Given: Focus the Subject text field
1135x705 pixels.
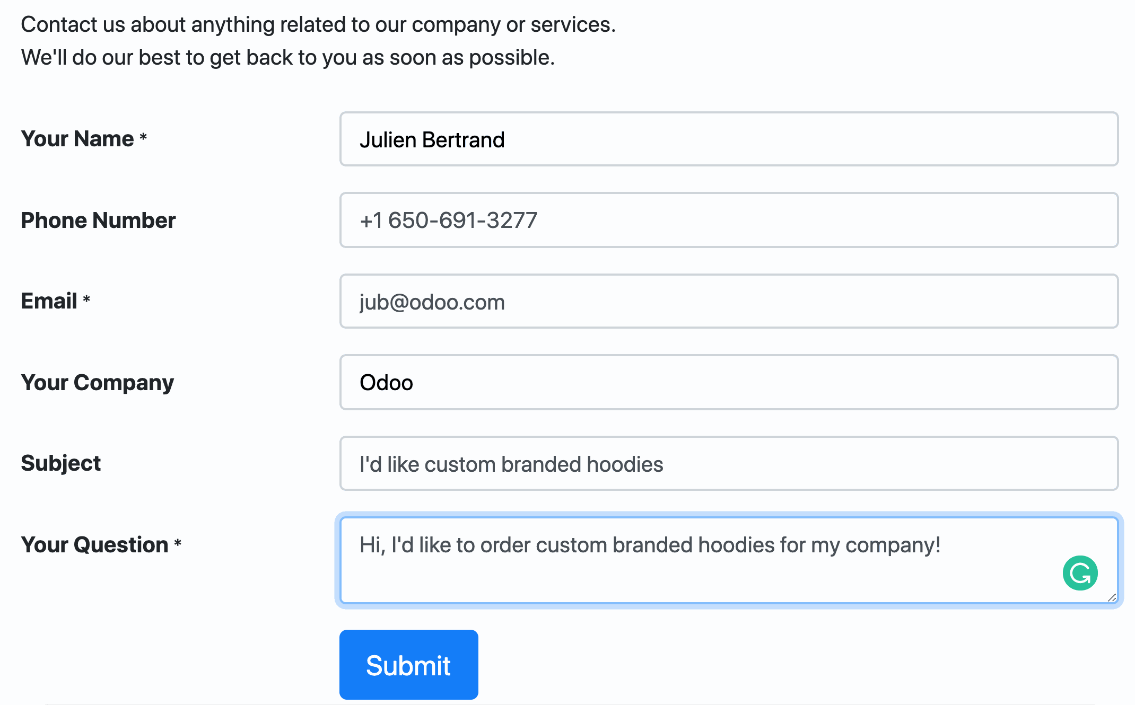Looking at the screenshot, I should click(x=729, y=464).
